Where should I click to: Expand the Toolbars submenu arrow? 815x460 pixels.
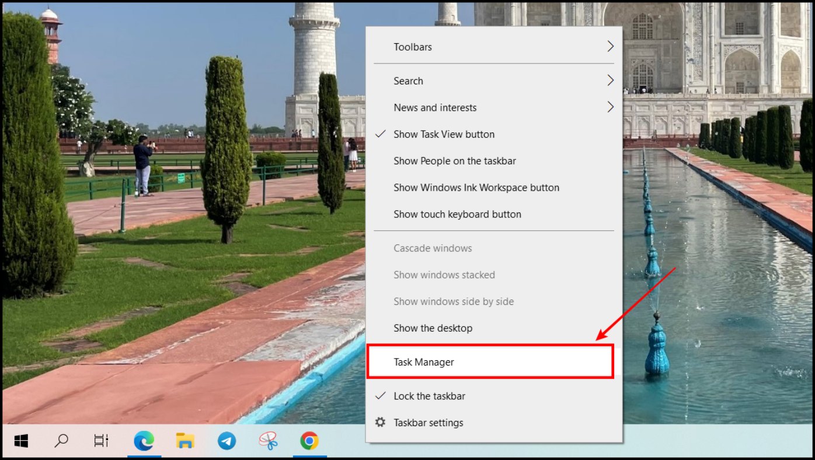610,47
